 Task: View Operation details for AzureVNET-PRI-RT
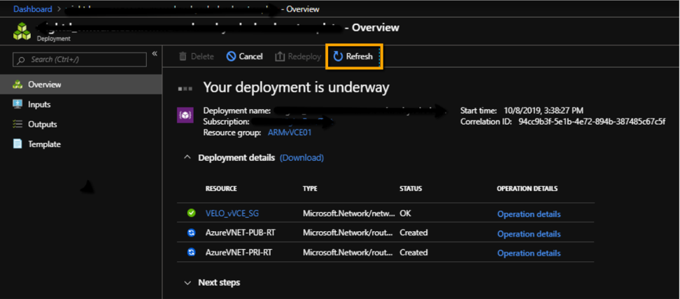coord(528,253)
